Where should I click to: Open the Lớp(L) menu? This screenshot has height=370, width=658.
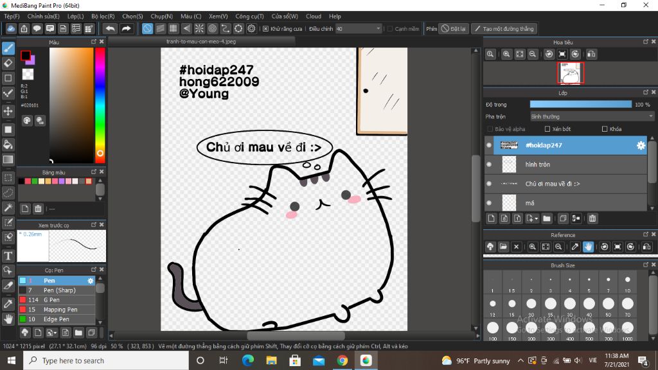76,16
